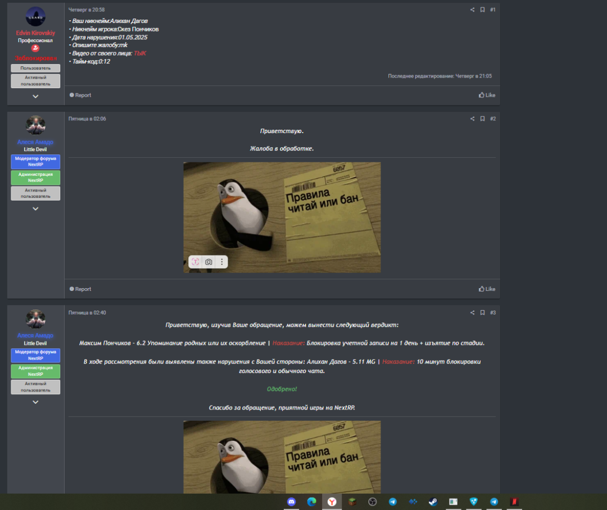Share post #1 via share icon
Image resolution: width=607 pixels, height=510 pixels.
point(472,10)
